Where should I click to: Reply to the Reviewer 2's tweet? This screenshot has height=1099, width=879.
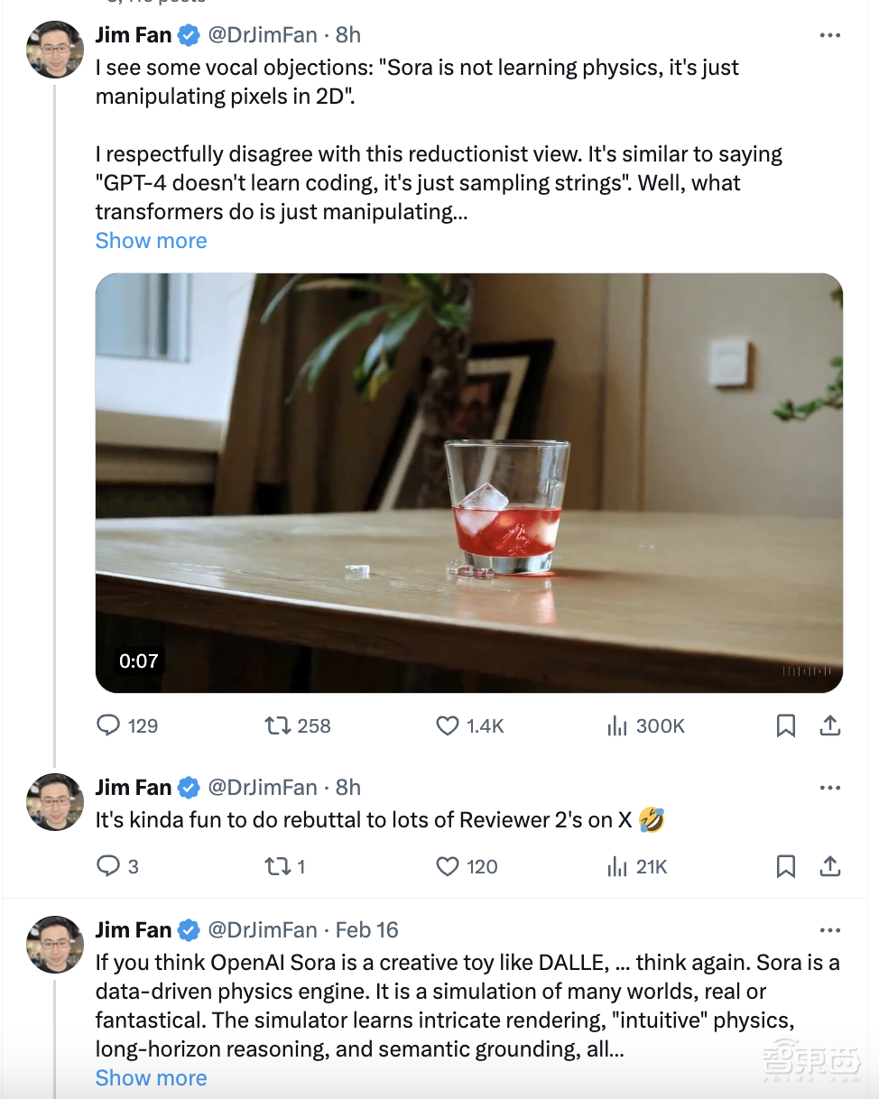(109, 867)
